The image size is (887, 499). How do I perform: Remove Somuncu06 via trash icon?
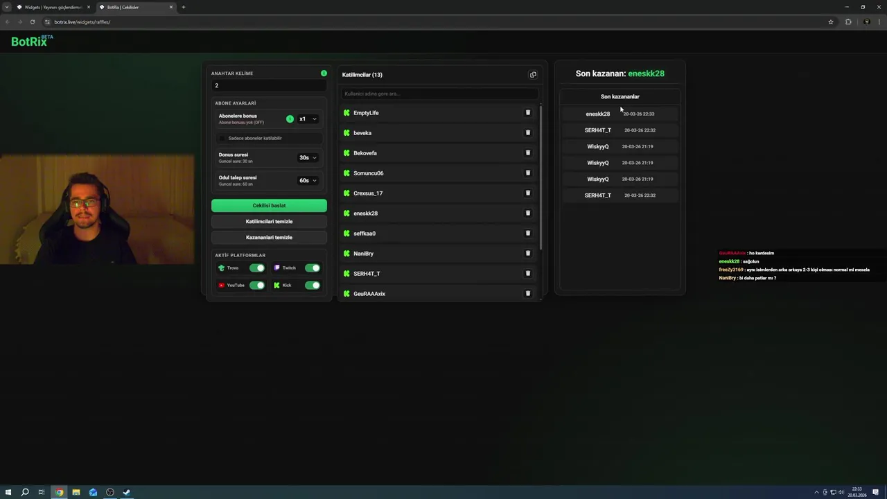(x=527, y=173)
